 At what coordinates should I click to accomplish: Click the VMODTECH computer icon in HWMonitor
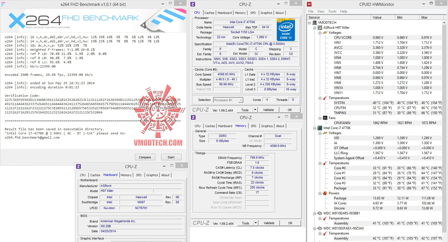315,23
